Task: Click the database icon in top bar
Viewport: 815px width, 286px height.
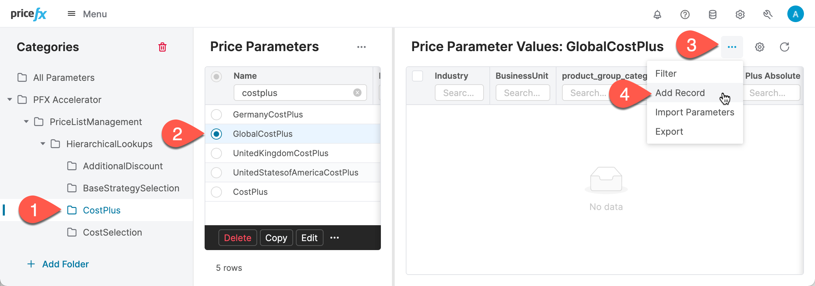Action: (712, 15)
